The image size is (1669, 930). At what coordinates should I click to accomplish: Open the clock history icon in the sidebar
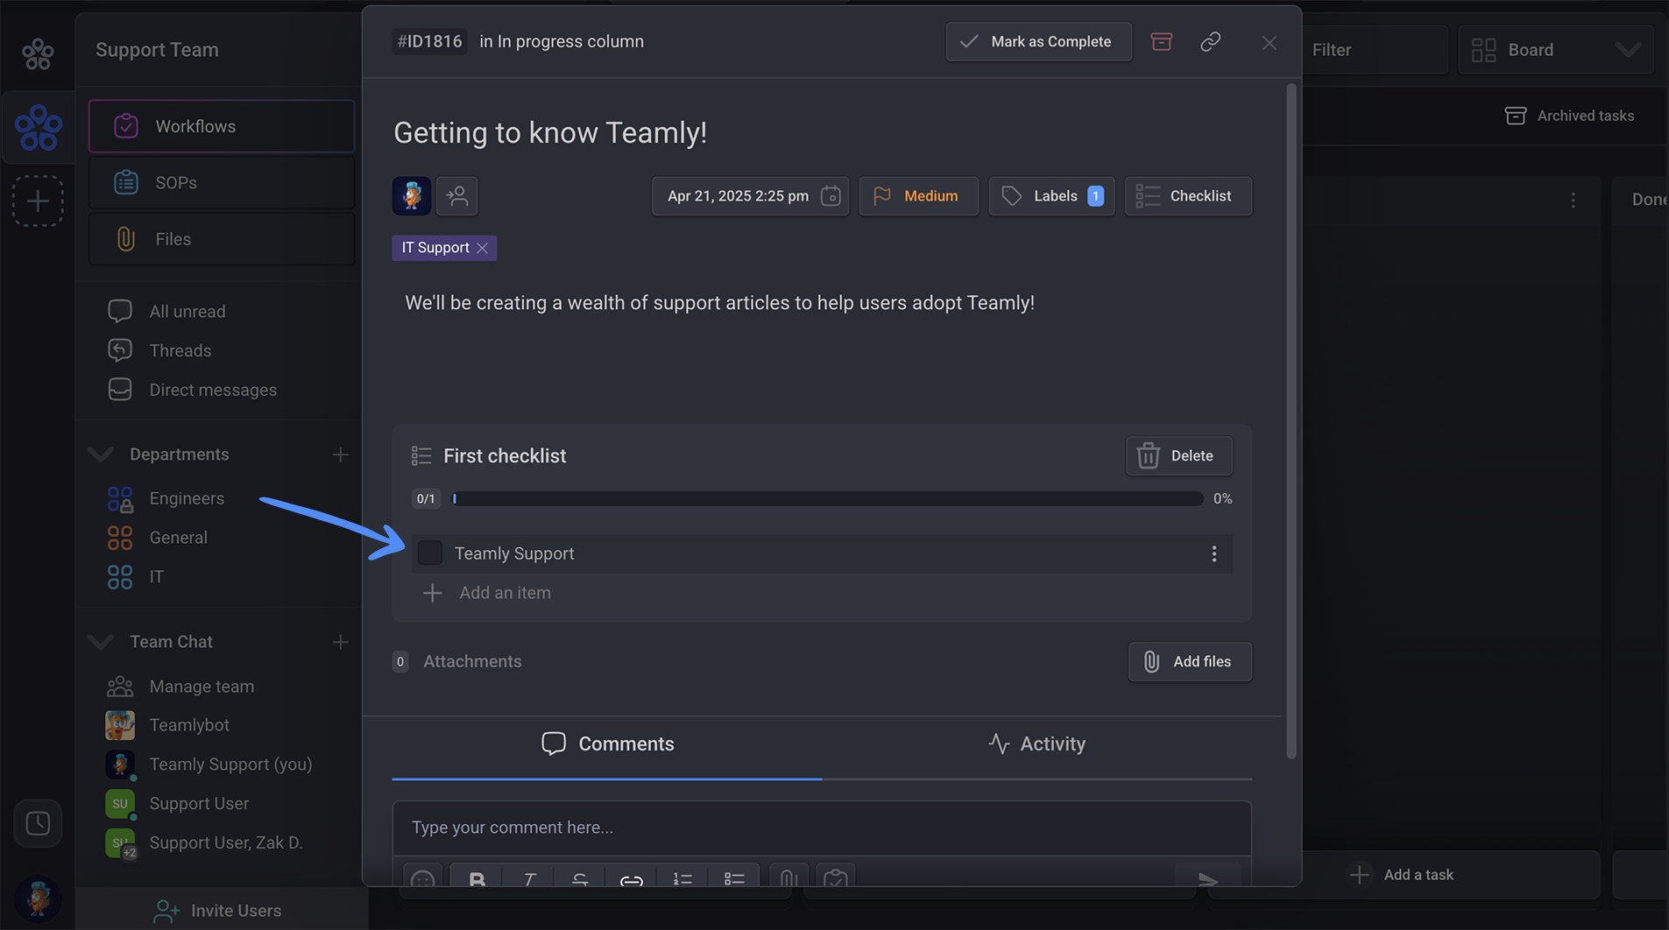(38, 823)
